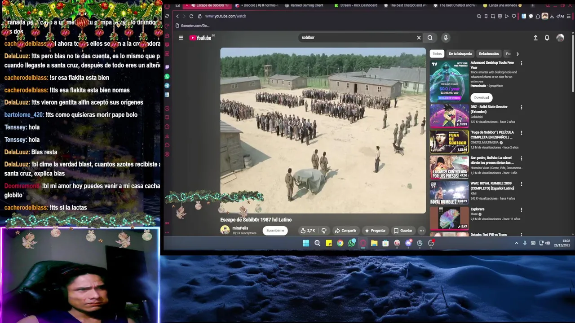Viewport: 575px width, 323px height.
Task: Click the Compartir button
Action: (345, 231)
